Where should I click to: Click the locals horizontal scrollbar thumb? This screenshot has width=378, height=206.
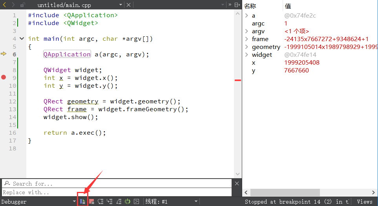[285, 192]
